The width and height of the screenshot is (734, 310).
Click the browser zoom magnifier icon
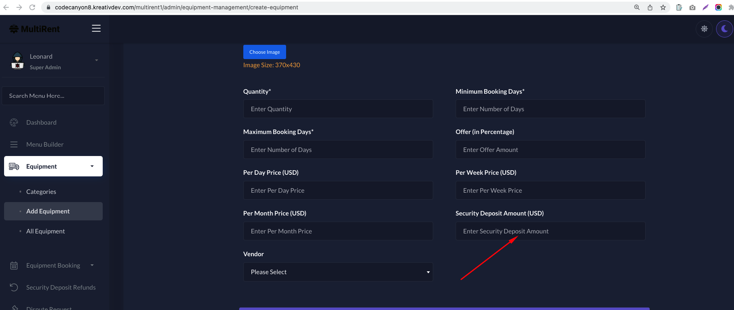[637, 7]
